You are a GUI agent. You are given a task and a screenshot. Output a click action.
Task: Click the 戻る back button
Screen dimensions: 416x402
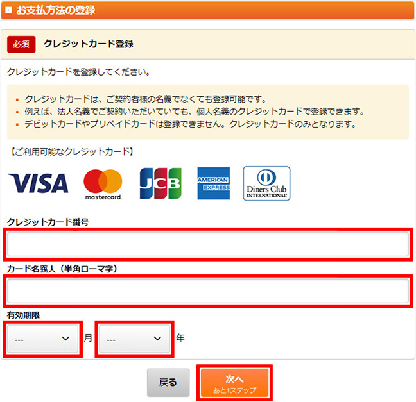pyautogui.click(x=168, y=382)
